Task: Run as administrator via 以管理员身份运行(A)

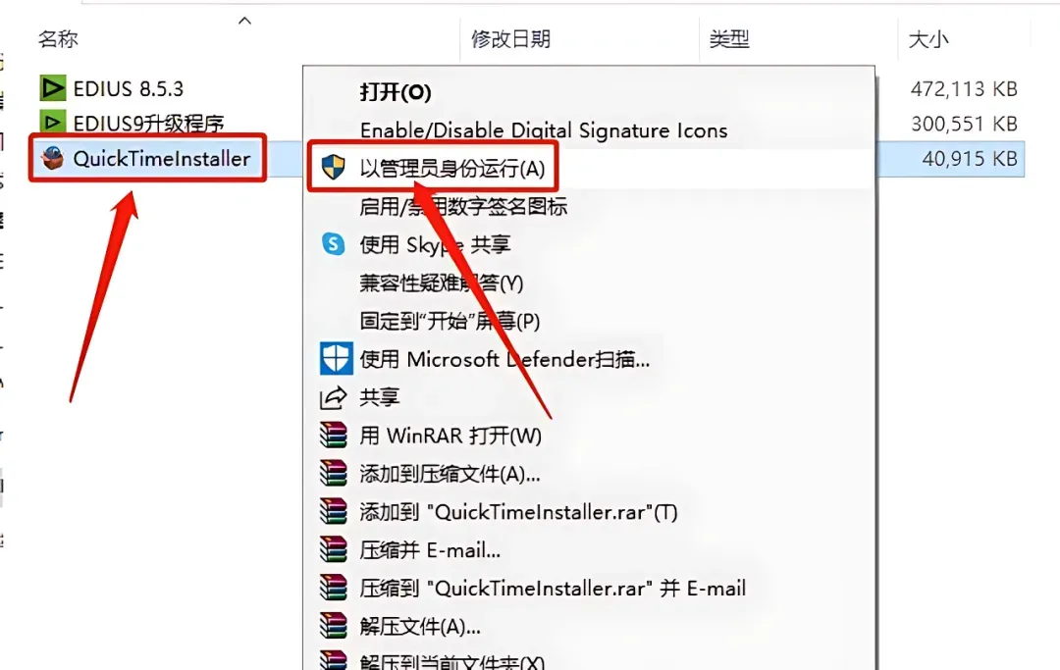Action: pos(451,168)
